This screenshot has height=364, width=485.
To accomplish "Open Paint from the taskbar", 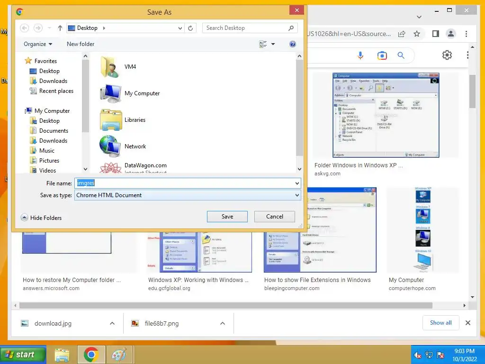I will pyautogui.click(x=119, y=355).
